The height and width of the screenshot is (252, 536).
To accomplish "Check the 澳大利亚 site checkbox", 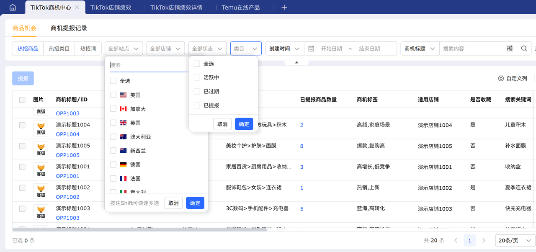I will [x=113, y=136].
